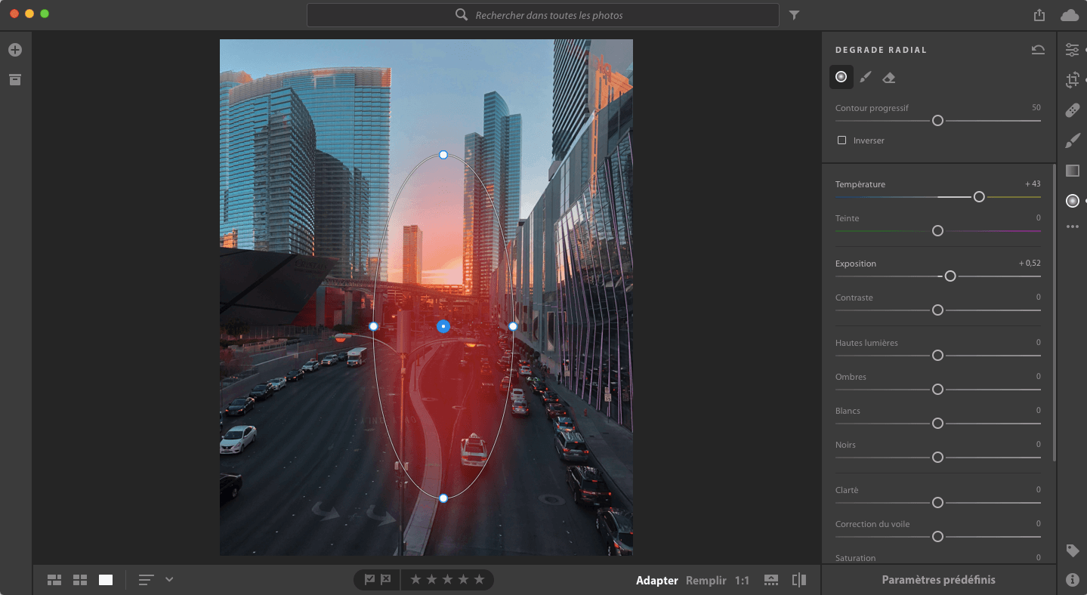Open the sort order dropdown chevron
Viewport: 1087px width, 595px height.
169,579
